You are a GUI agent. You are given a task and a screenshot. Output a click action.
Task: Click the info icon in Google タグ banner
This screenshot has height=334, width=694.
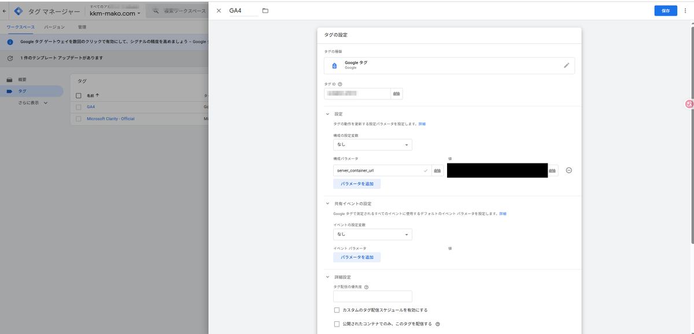pos(10,42)
